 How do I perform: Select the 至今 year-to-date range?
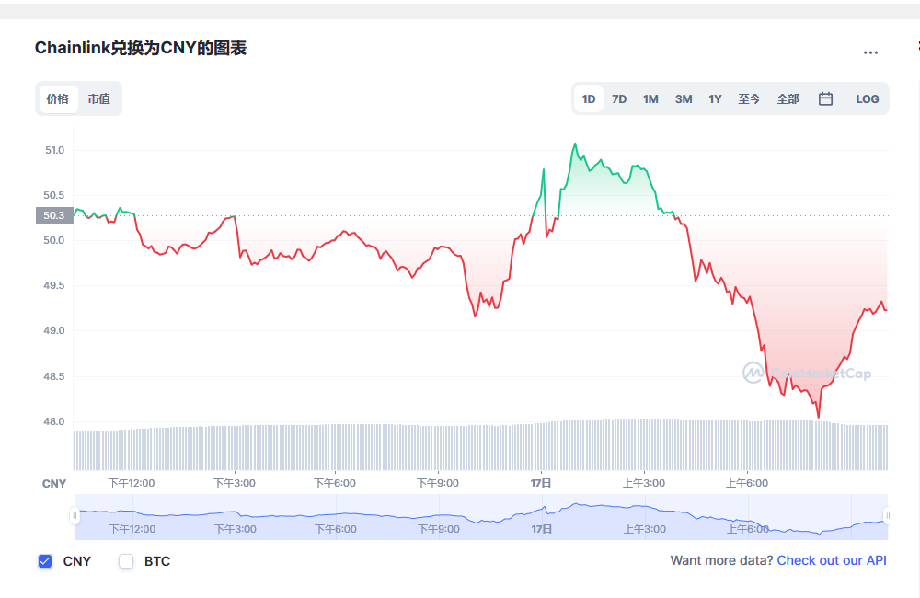pyautogui.click(x=749, y=98)
